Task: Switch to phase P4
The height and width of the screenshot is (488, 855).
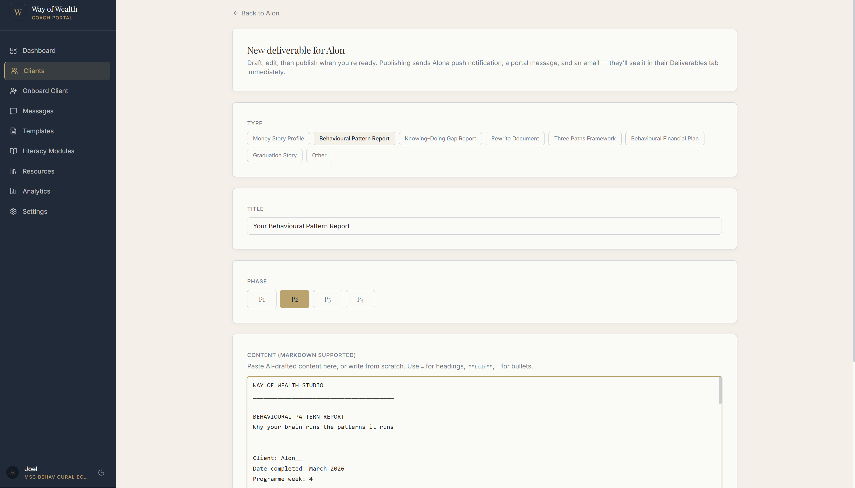Action: (360, 299)
